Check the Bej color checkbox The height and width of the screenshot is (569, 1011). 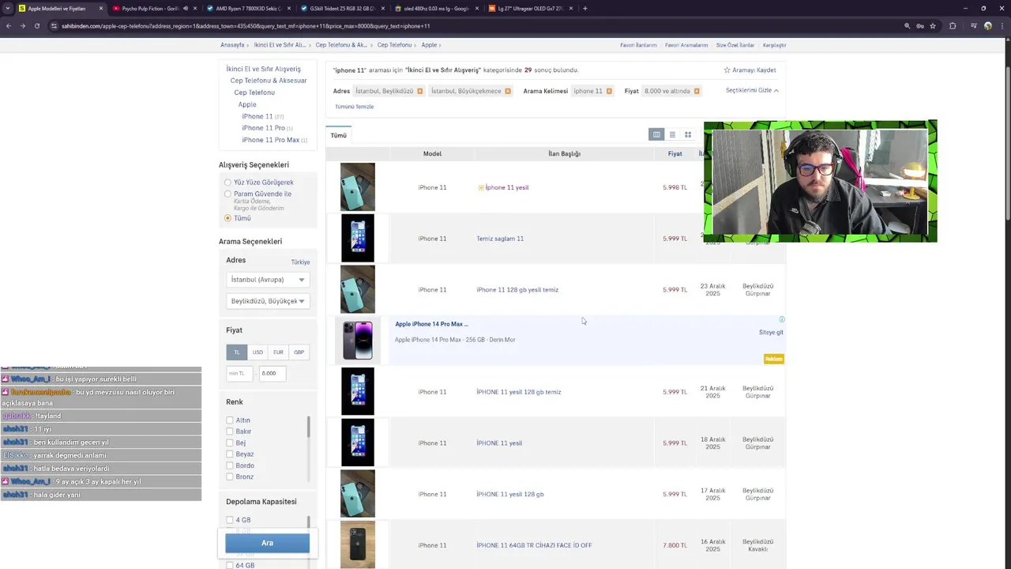pos(230,443)
